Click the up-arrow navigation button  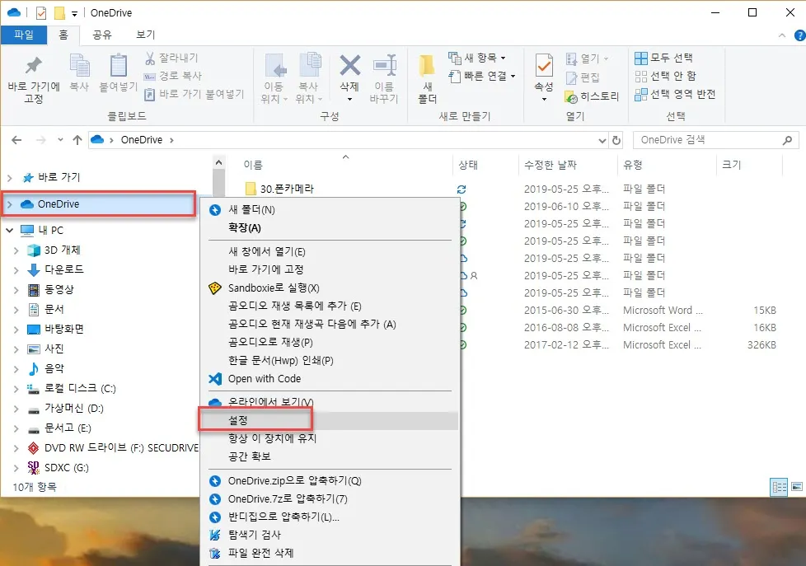coord(77,140)
